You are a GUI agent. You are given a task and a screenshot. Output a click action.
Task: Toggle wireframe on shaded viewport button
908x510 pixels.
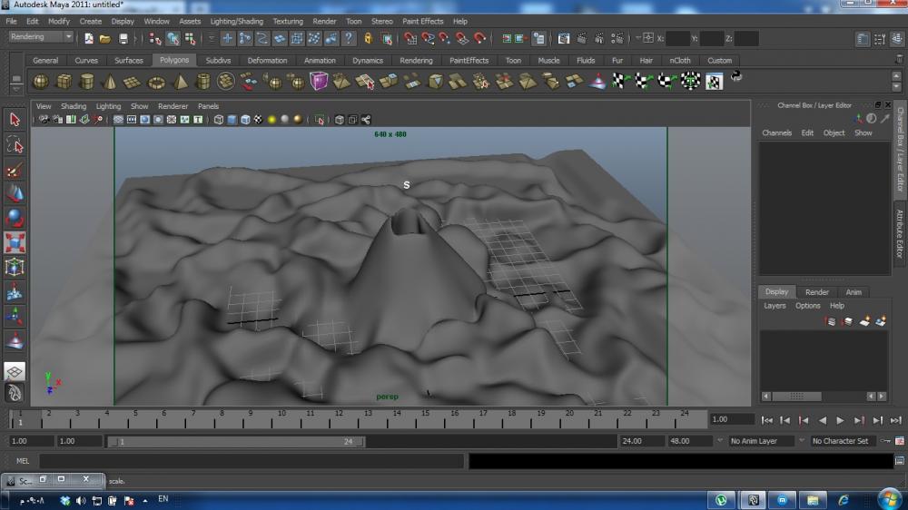244,120
